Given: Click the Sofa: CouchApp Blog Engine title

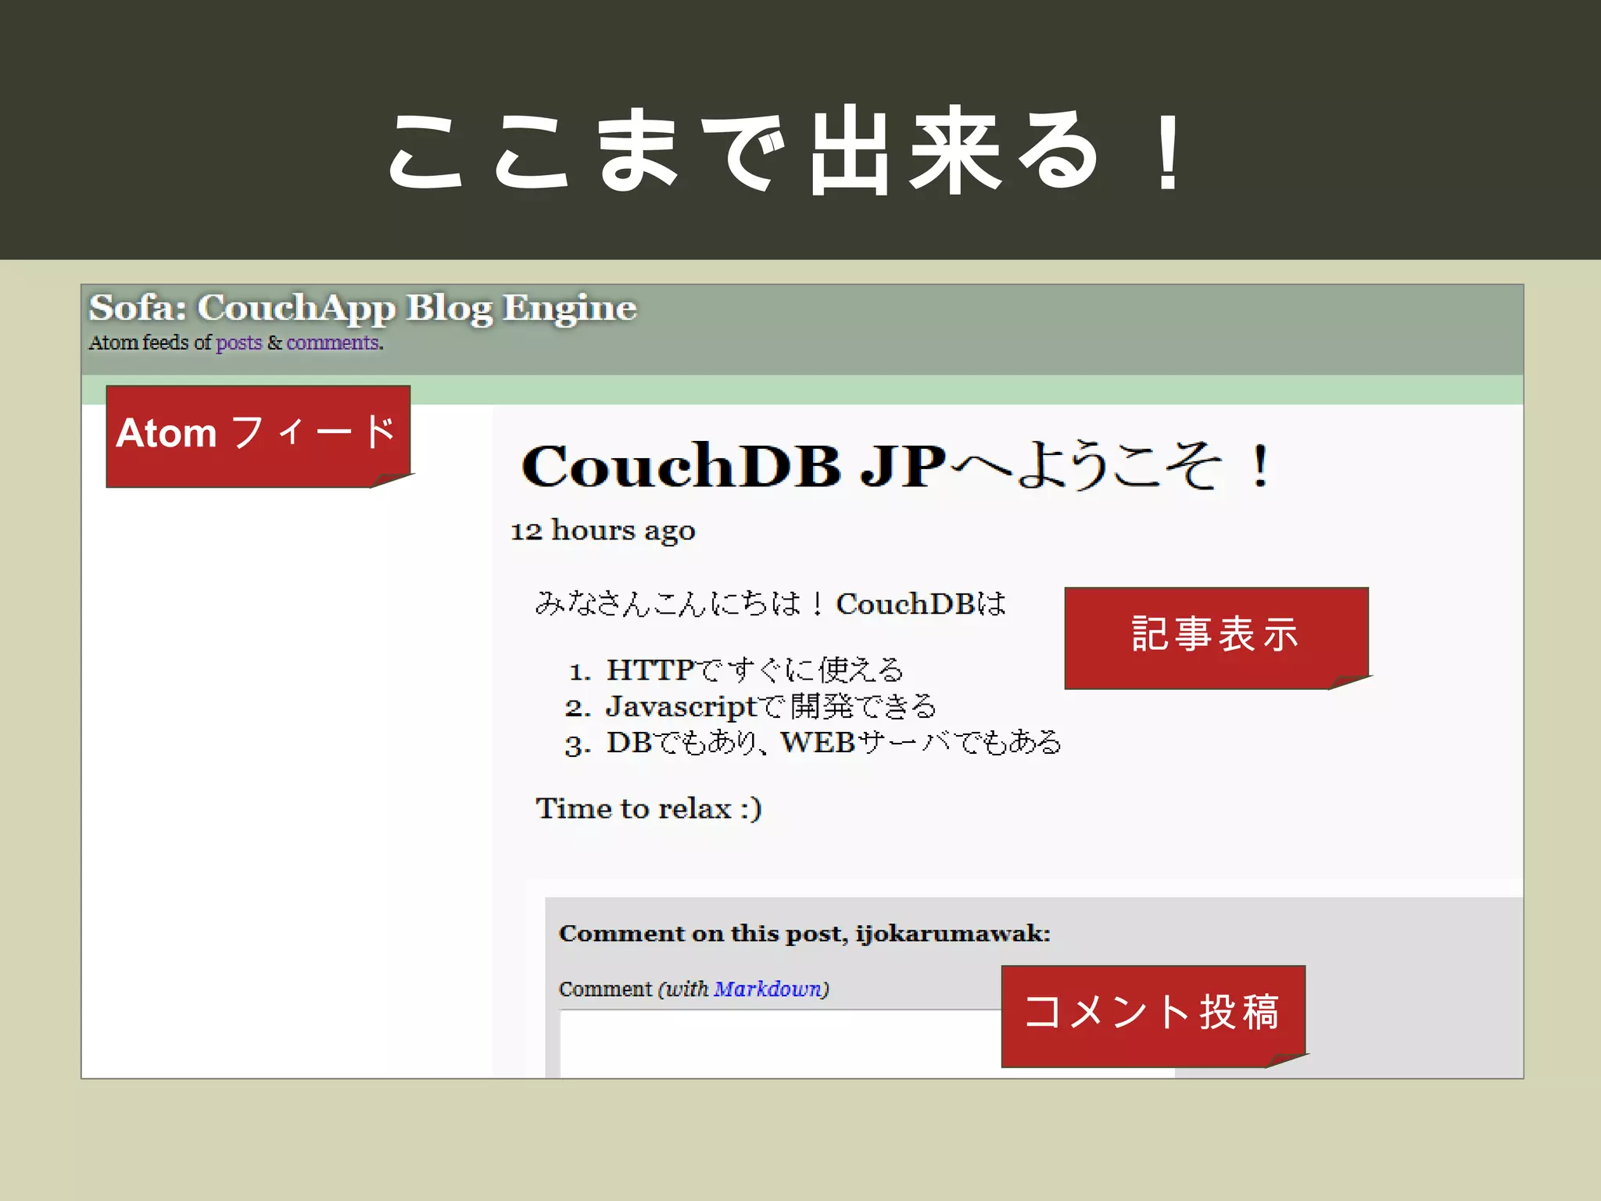Looking at the screenshot, I should pos(363,309).
